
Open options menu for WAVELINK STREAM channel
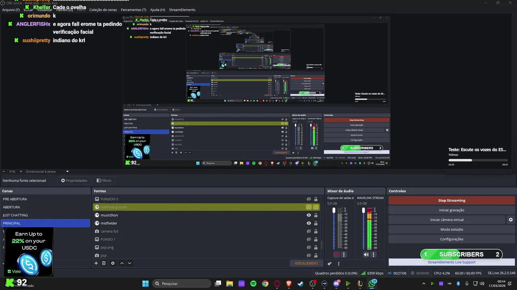click(x=373, y=255)
